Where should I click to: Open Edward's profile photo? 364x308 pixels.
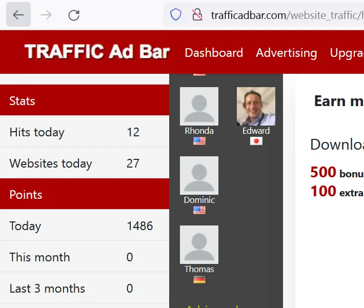[x=256, y=106]
